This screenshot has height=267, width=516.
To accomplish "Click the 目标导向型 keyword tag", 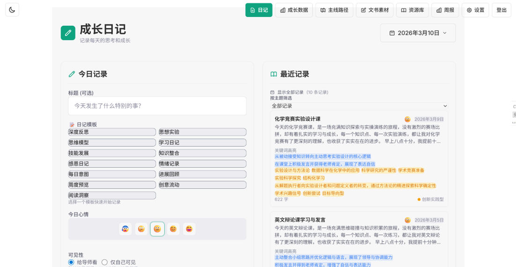I will [333, 193].
